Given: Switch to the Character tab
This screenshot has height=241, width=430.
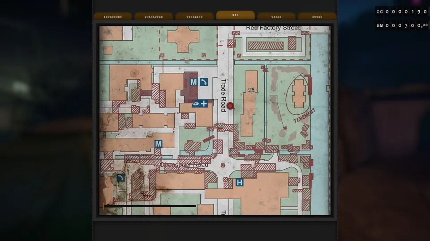Looking at the screenshot, I should click(154, 17).
